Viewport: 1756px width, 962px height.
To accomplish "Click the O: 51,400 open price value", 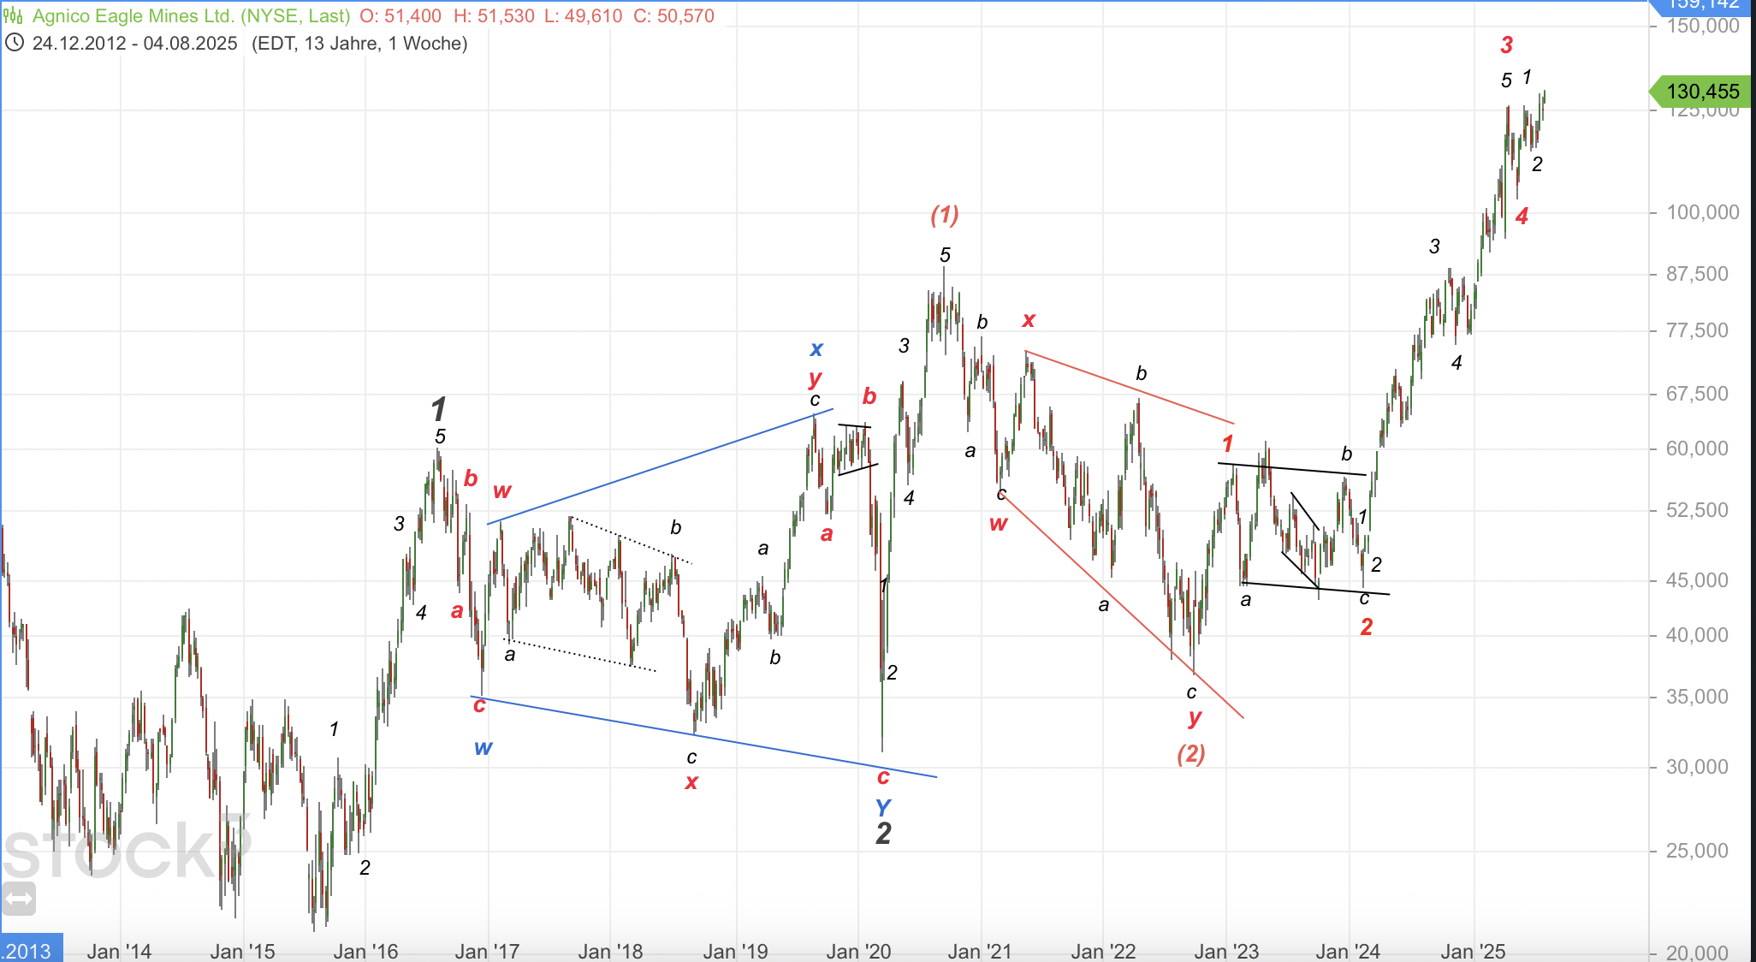I will coord(400,16).
